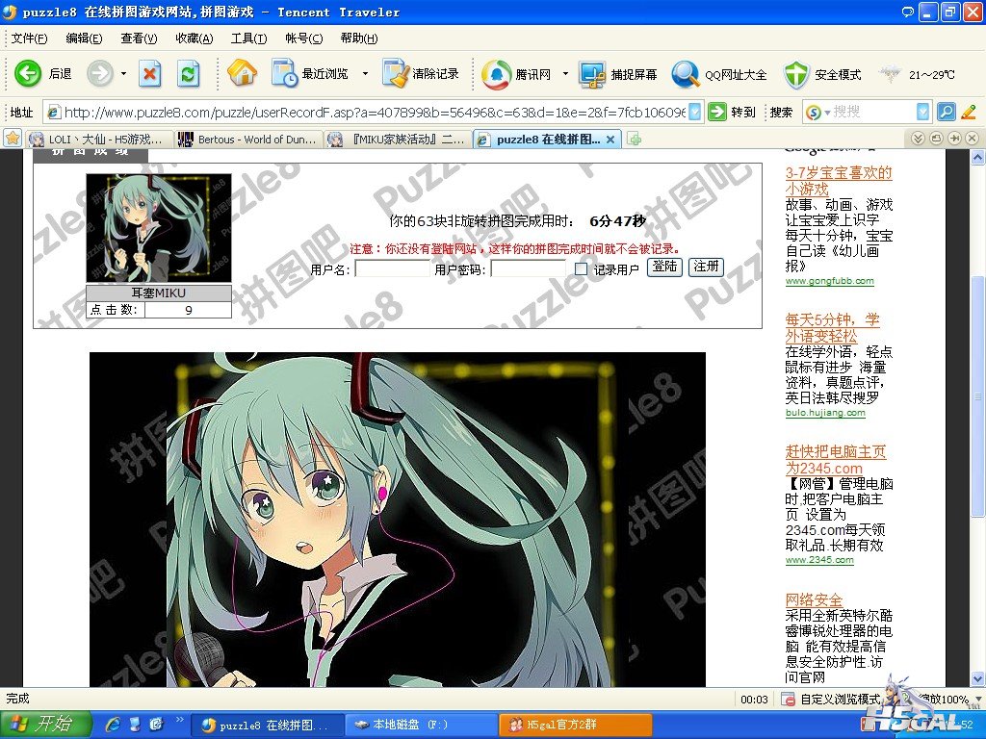Close the puzzle8 在线拼图 tab
Screen dimensions: 986x739
610,140
